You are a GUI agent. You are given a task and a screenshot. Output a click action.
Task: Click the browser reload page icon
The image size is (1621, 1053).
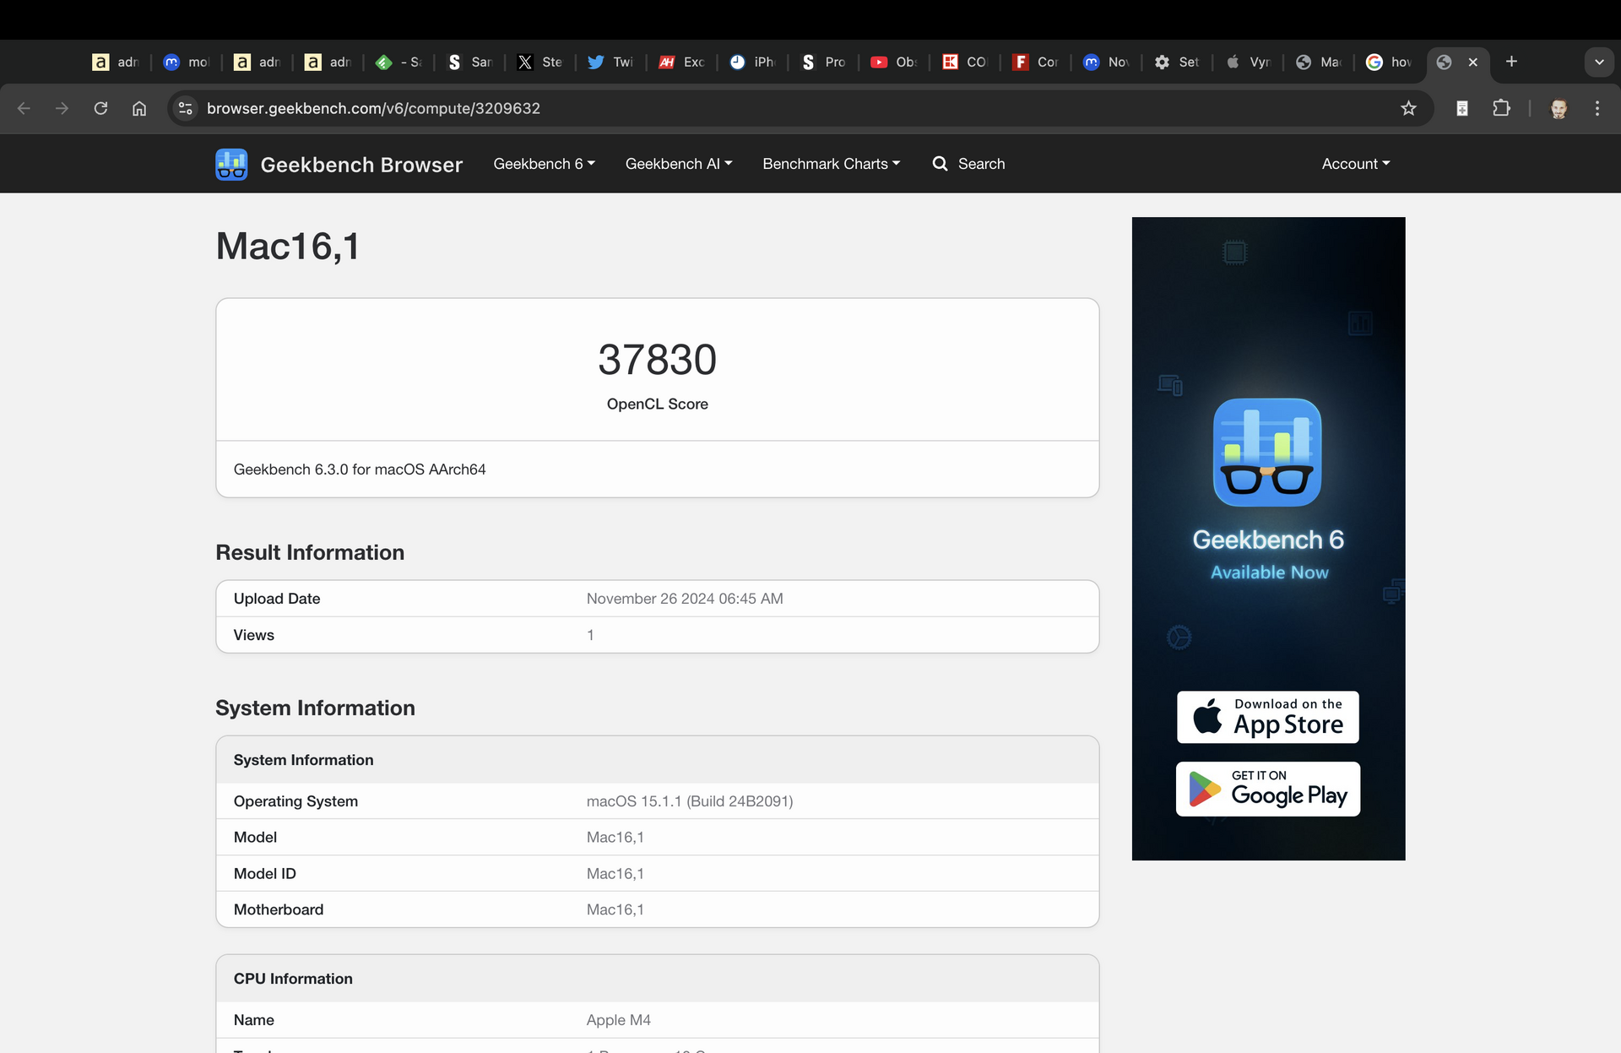[x=100, y=108]
